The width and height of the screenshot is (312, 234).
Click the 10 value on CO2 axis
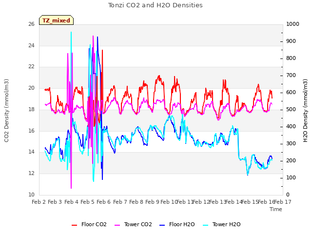[31, 195]
